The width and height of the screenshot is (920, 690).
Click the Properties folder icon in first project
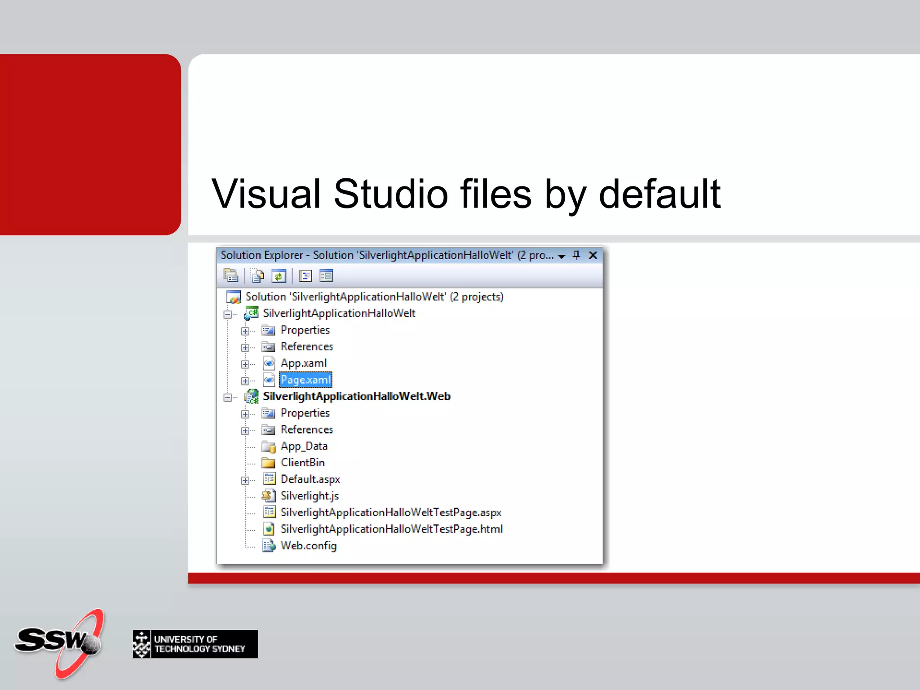269,331
